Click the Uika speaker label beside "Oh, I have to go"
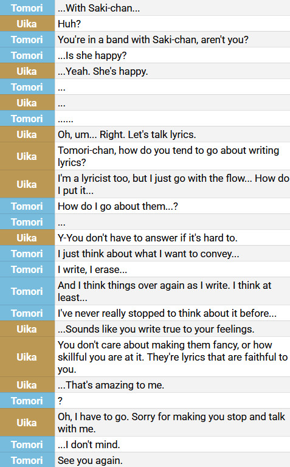290x467 pixels. [27, 423]
